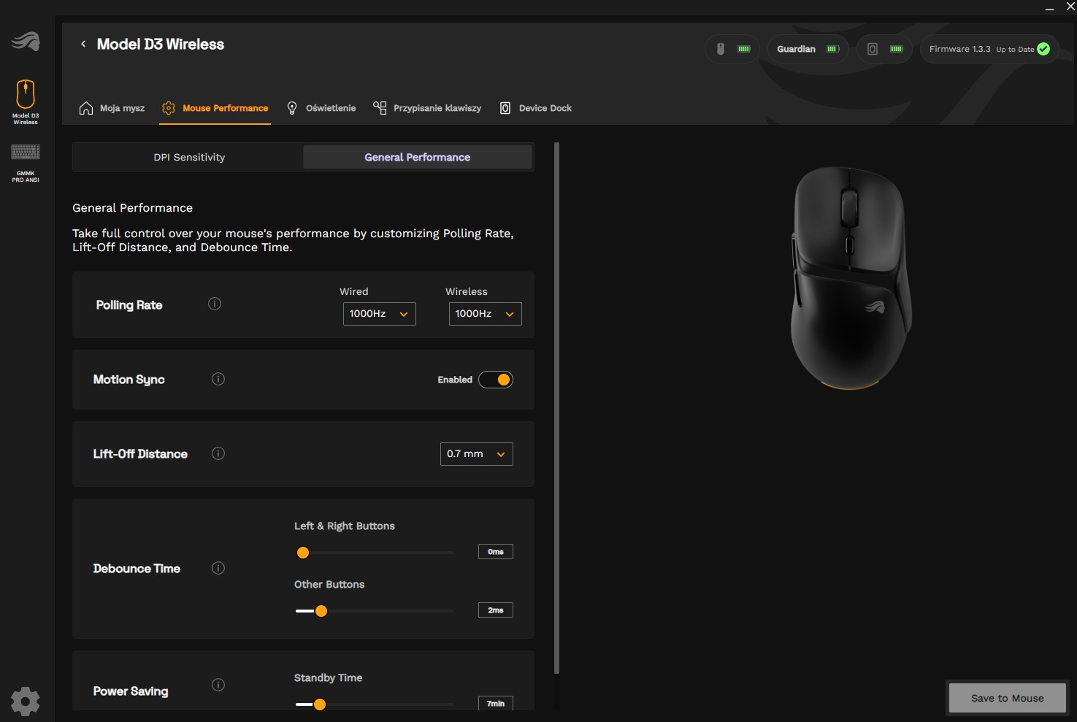This screenshot has width=1077, height=722.
Task: Open the Oświetlenie tab
Action: (x=321, y=108)
